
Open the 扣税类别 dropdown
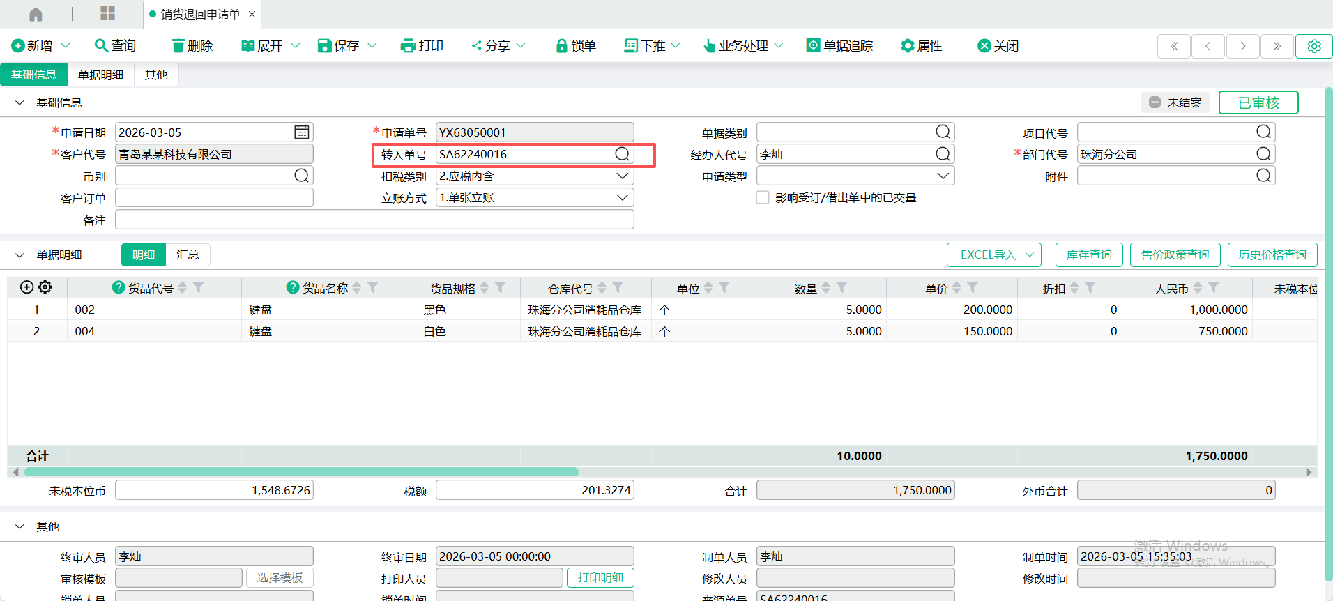click(x=622, y=176)
